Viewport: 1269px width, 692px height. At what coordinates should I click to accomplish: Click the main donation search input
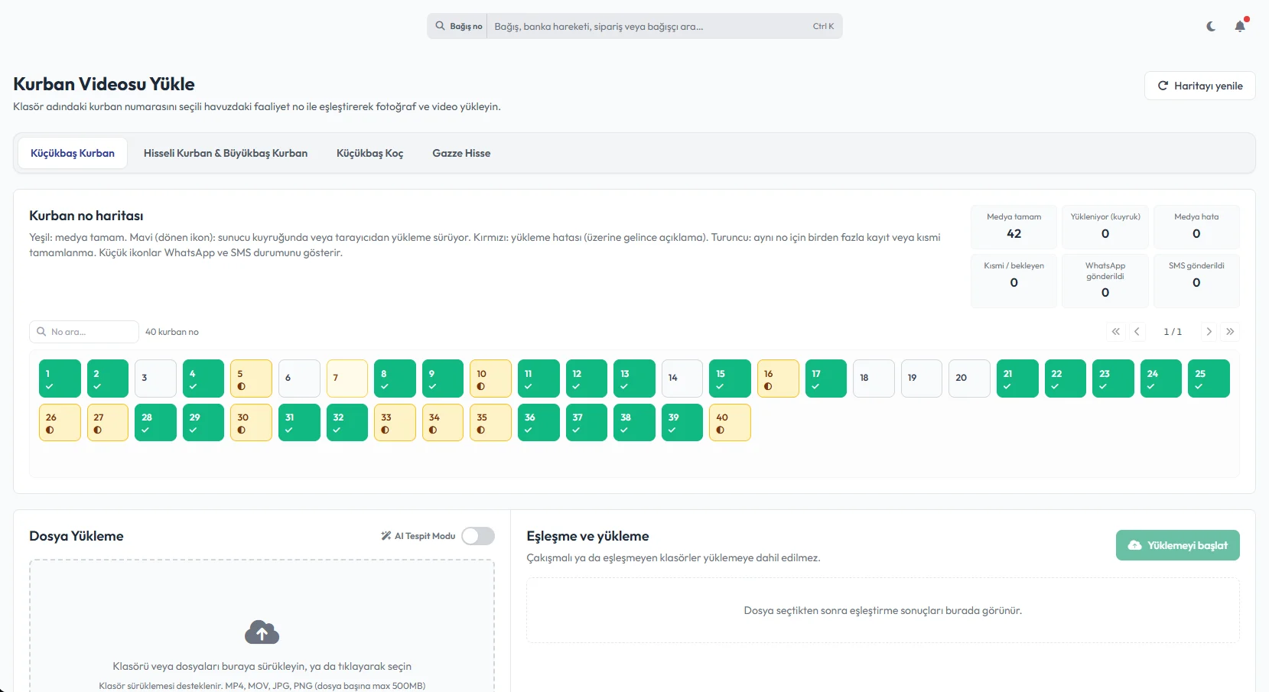[x=650, y=26]
